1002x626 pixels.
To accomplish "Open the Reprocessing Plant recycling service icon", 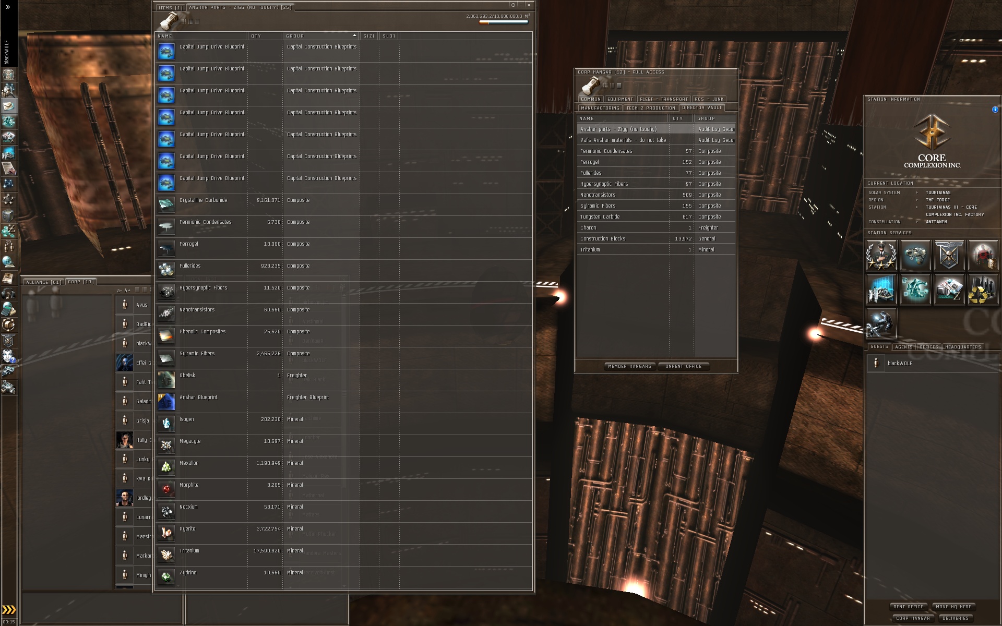I will point(983,290).
